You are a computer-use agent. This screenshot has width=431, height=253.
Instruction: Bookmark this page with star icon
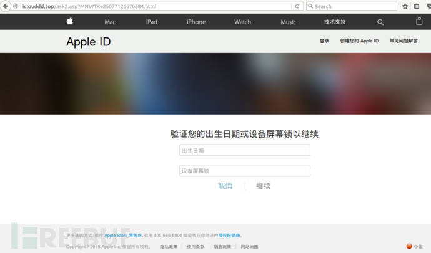[405, 6]
